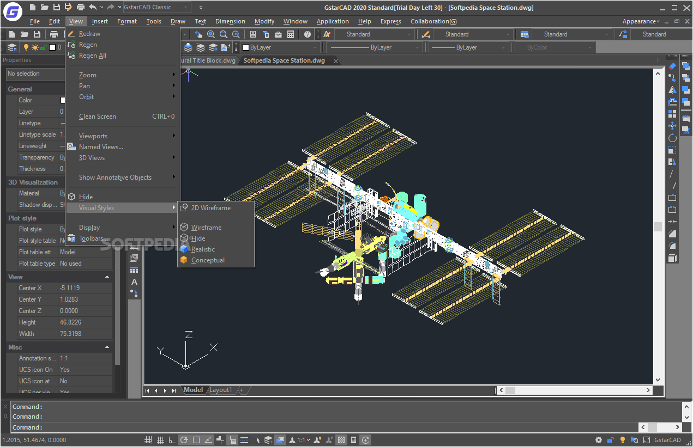693x447 pixels.
Task: Select the Erase tool in modify toolbar
Action: point(672,66)
